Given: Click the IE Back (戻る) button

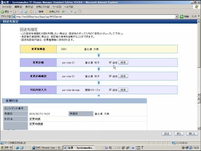Looking at the screenshot, I should click(5, 12).
